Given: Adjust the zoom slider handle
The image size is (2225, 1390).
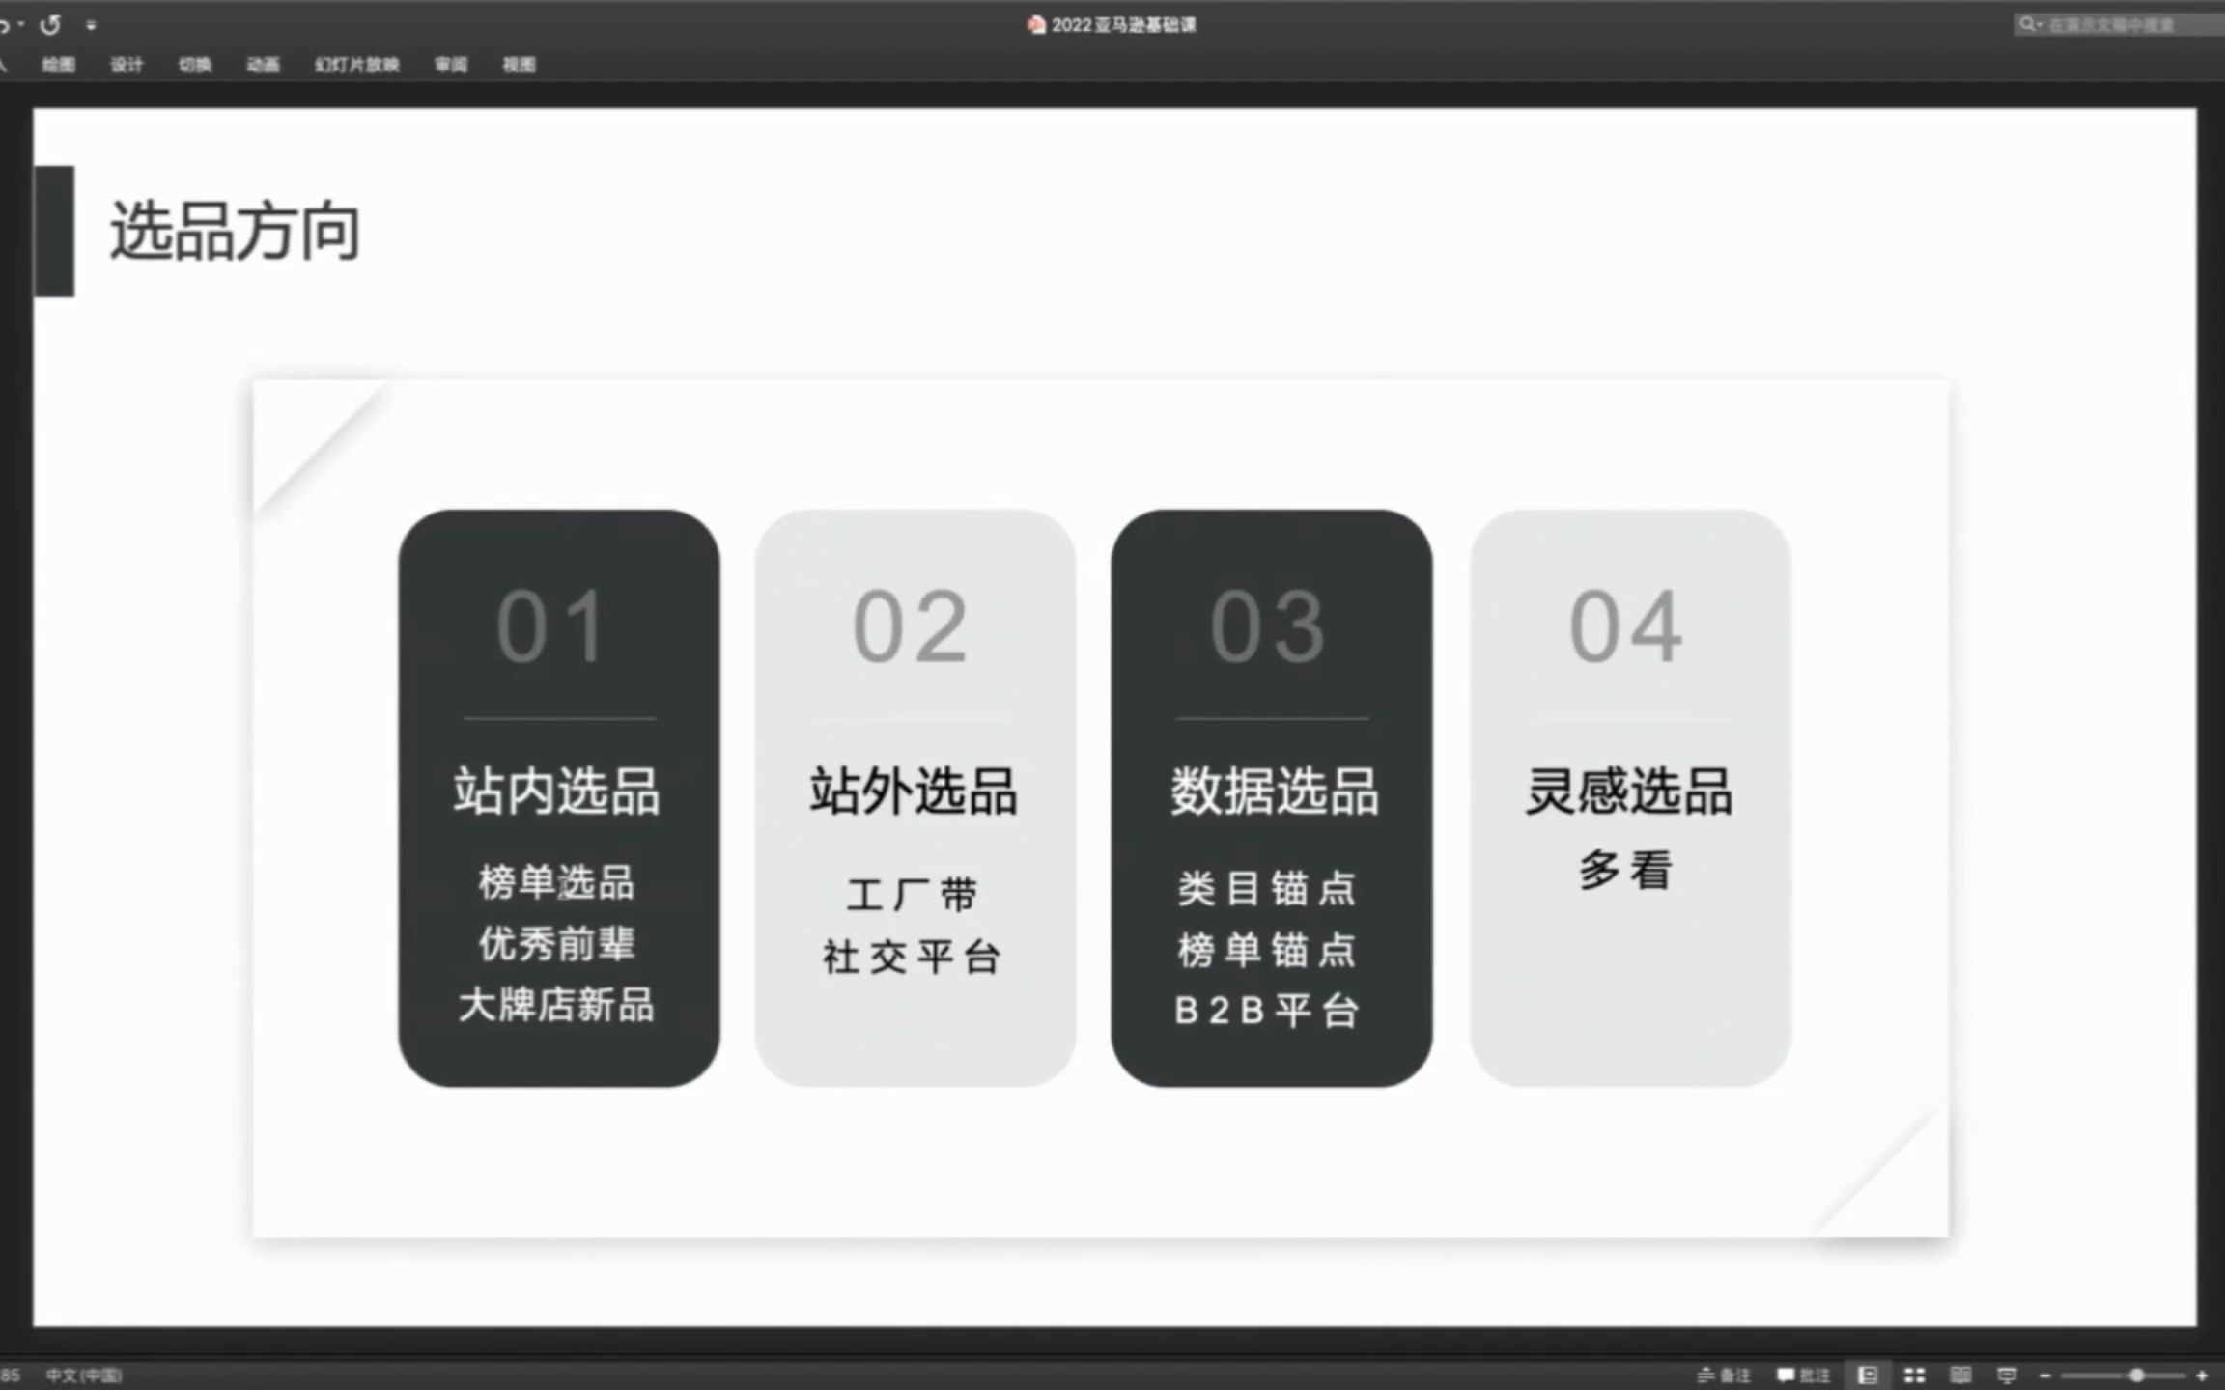Looking at the screenshot, I should tap(2136, 1375).
